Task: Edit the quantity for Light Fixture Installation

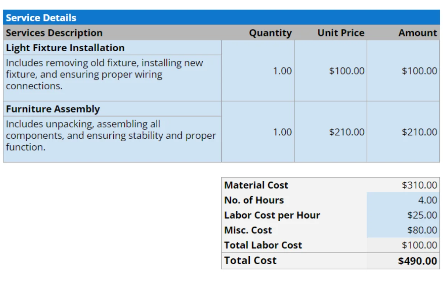Action: click(282, 71)
